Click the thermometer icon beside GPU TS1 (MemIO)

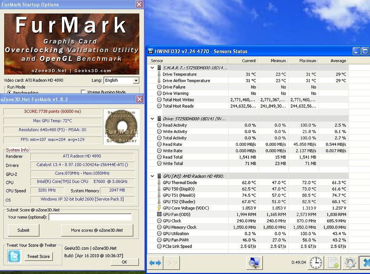(159, 195)
